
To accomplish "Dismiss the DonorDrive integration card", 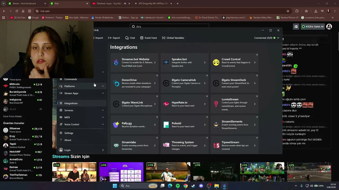I will [157, 75].
